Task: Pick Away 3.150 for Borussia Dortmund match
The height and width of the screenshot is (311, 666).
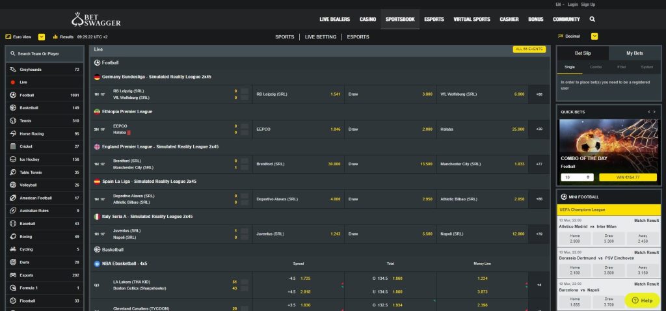Action: tap(643, 270)
